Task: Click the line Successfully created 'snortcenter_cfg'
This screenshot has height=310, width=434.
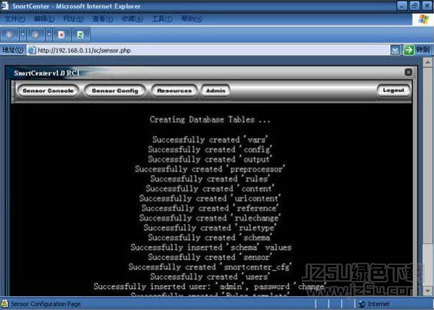Action: pyautogui.click(x=210, y=267)
